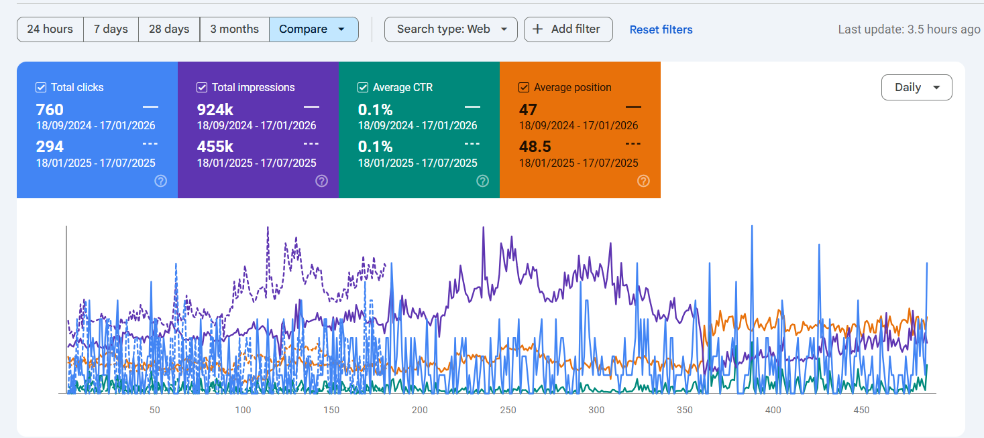
Task: Disable the Average CTR metric
Action: (363, 87)
